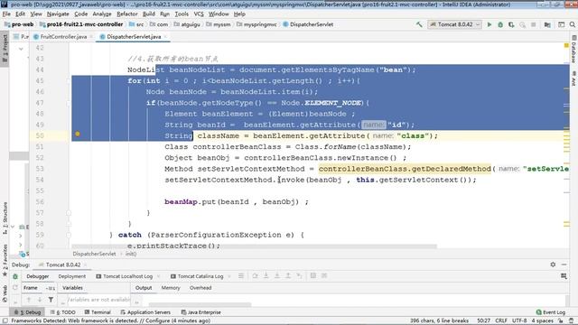Screen dimensions: 578x325
Task: Open the Navigate menu
Action: pyautogui.click(x=58, y=14)
